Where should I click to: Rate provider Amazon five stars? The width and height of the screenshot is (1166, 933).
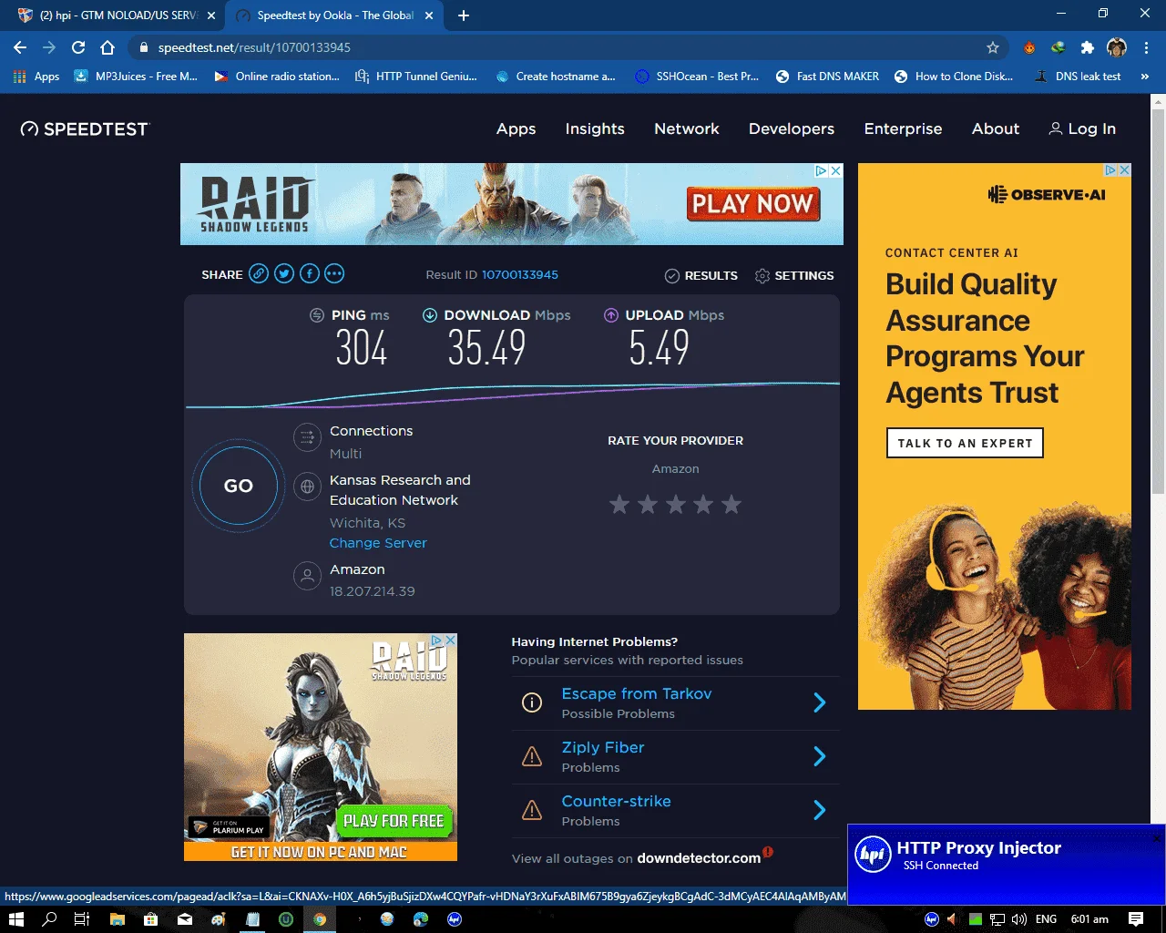point(731,504)
